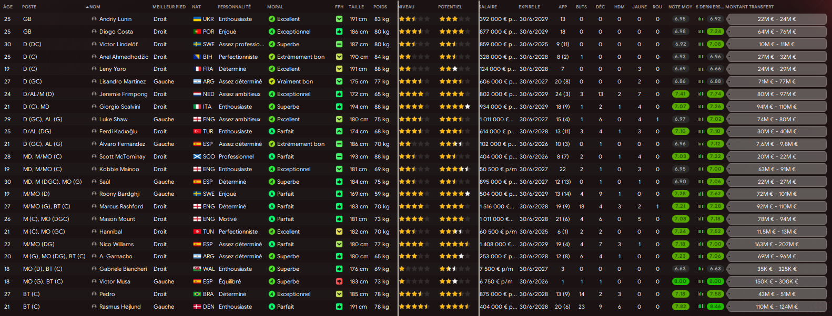Click the NOM column header sort arrow
Image resolution: width=832 pixels, height=316 pixels.
[87, 7]
